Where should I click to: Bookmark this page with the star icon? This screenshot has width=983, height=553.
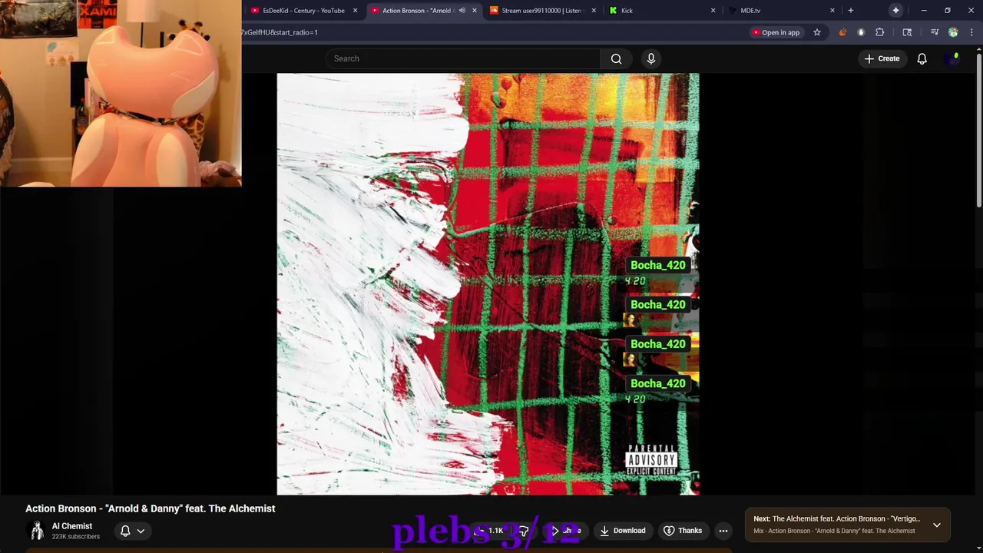pos(817,32)
